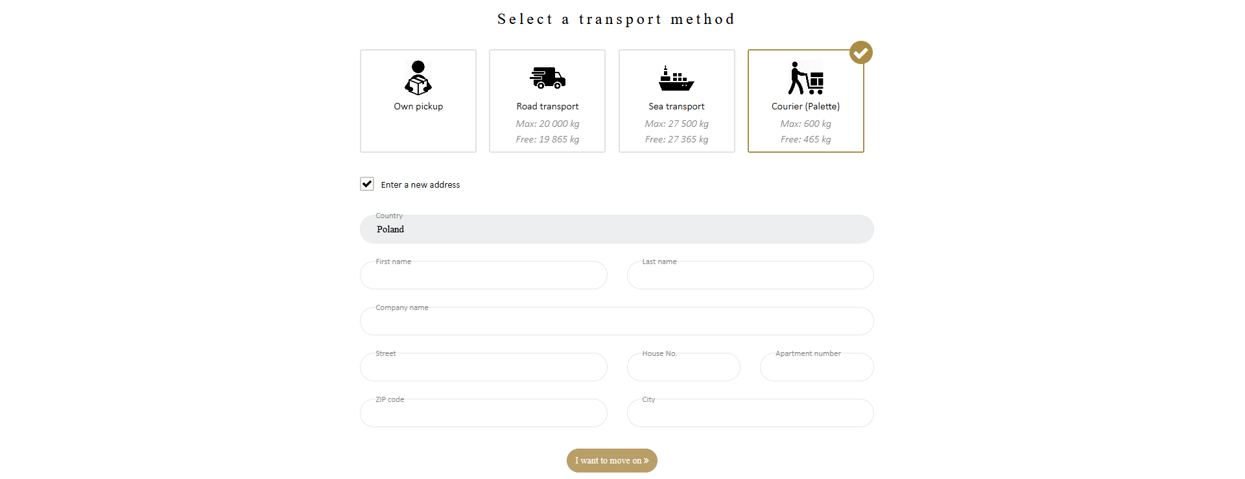Click the Sea transport ship icon
The height and width of the screenshot is (479, 1245).
point(676,78)
